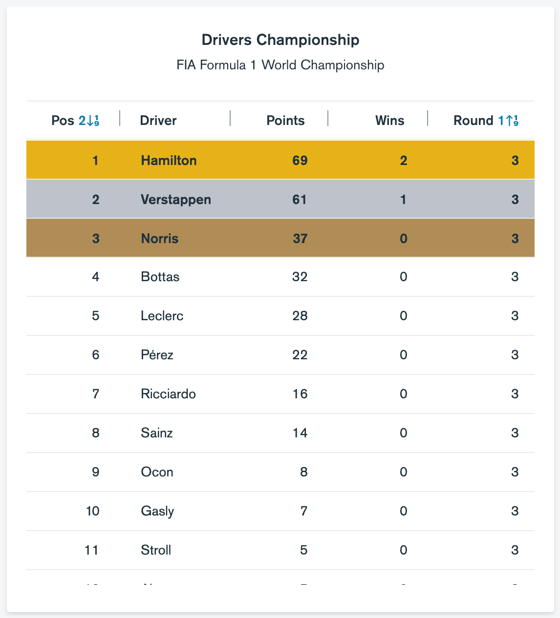Sort table by Points column header
This screenshot has height=618, width=560.
point(285,121)
